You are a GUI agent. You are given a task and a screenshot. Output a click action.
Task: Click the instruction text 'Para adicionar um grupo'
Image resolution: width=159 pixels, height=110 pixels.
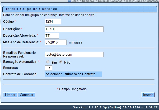pos(49,15)
